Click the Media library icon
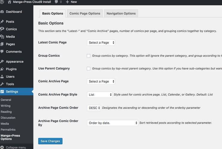222x149 pixels. (2, 37)
